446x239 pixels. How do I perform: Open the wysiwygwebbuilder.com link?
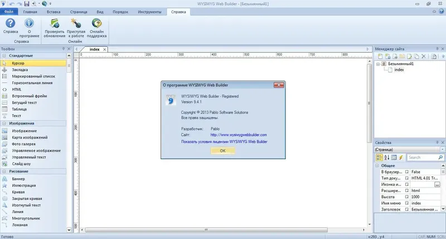coord(239,135)
